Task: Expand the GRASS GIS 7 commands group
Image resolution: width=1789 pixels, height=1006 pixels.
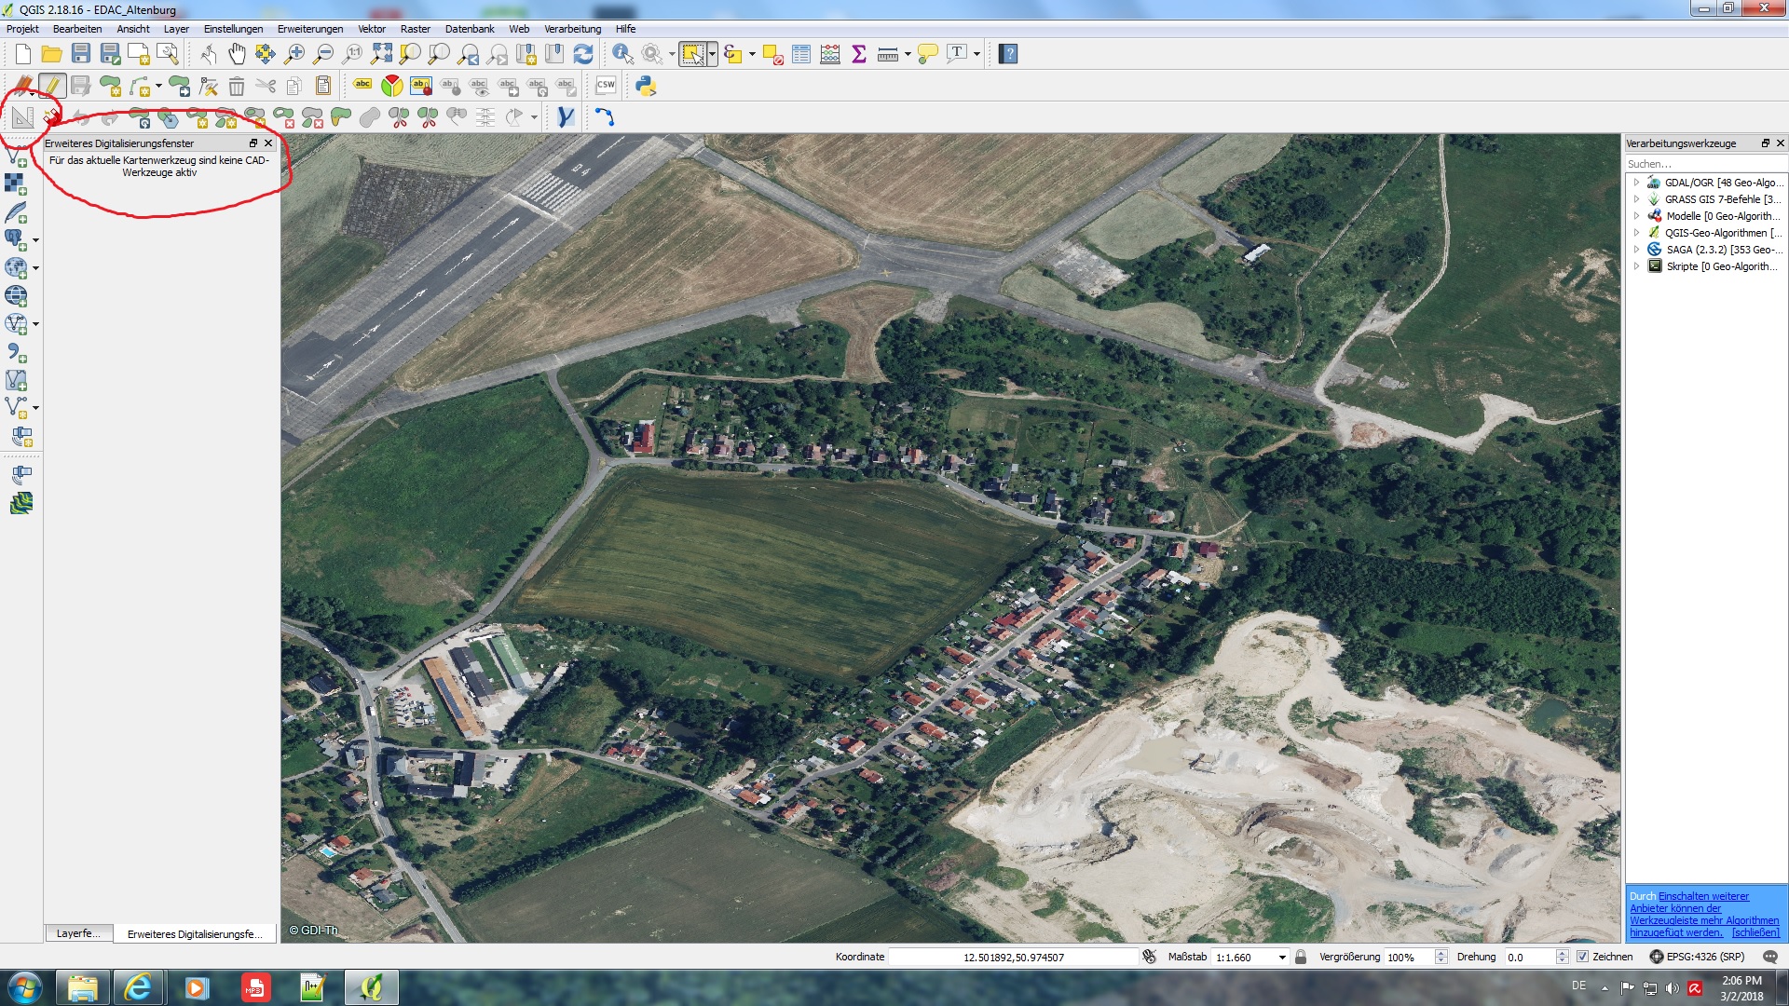Action: (x=1636, y=199)
